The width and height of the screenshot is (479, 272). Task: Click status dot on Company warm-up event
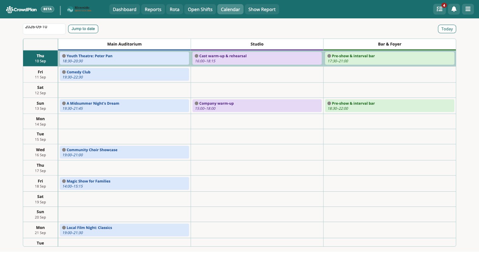[196, 103]
